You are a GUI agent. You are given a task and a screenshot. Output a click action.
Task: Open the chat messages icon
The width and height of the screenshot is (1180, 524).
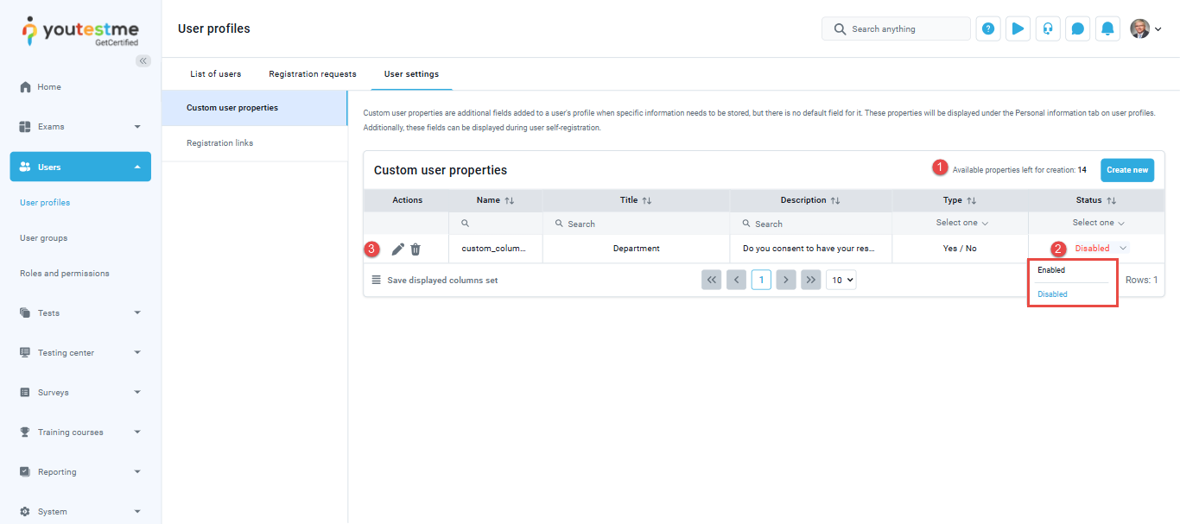tap(1077, 28)
